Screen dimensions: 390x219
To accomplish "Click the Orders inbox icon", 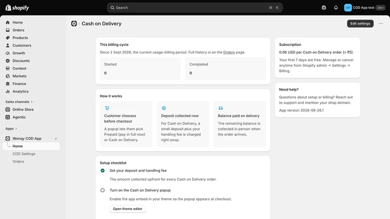I will coord(8,30).
